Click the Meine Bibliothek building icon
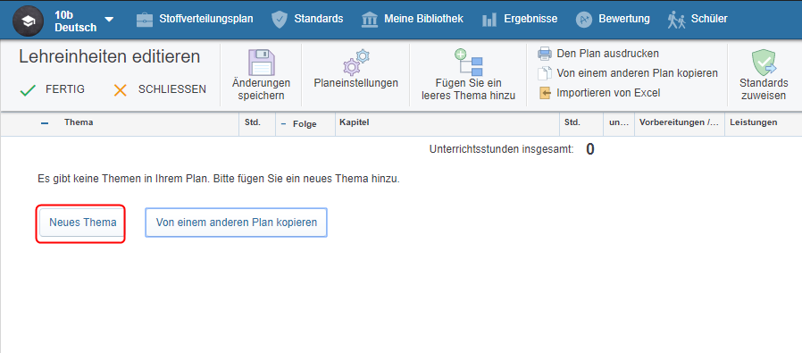This screenshot has width=802, height=353. click(370, 20)
